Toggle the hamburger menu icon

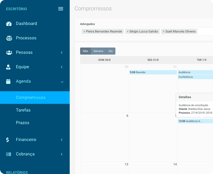click(x=61, y=9)
